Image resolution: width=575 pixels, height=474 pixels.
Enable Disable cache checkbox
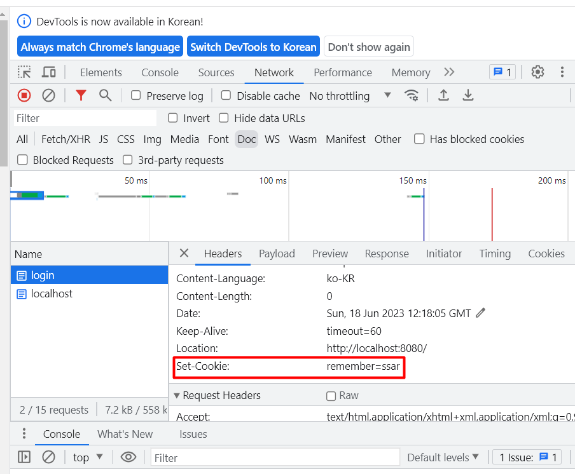pos(226,95)
